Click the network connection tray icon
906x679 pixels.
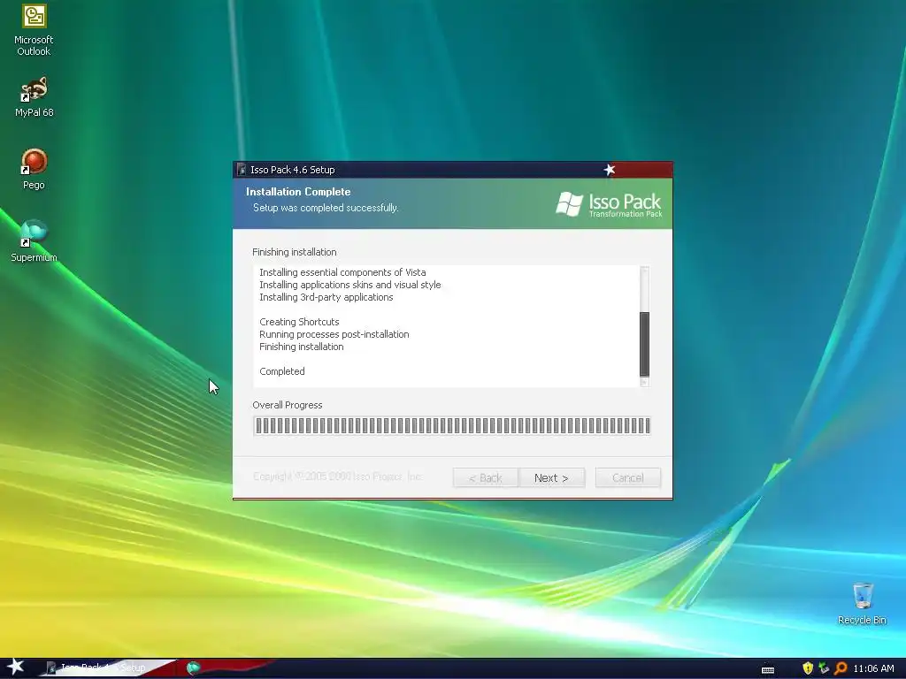click(824, 668)
